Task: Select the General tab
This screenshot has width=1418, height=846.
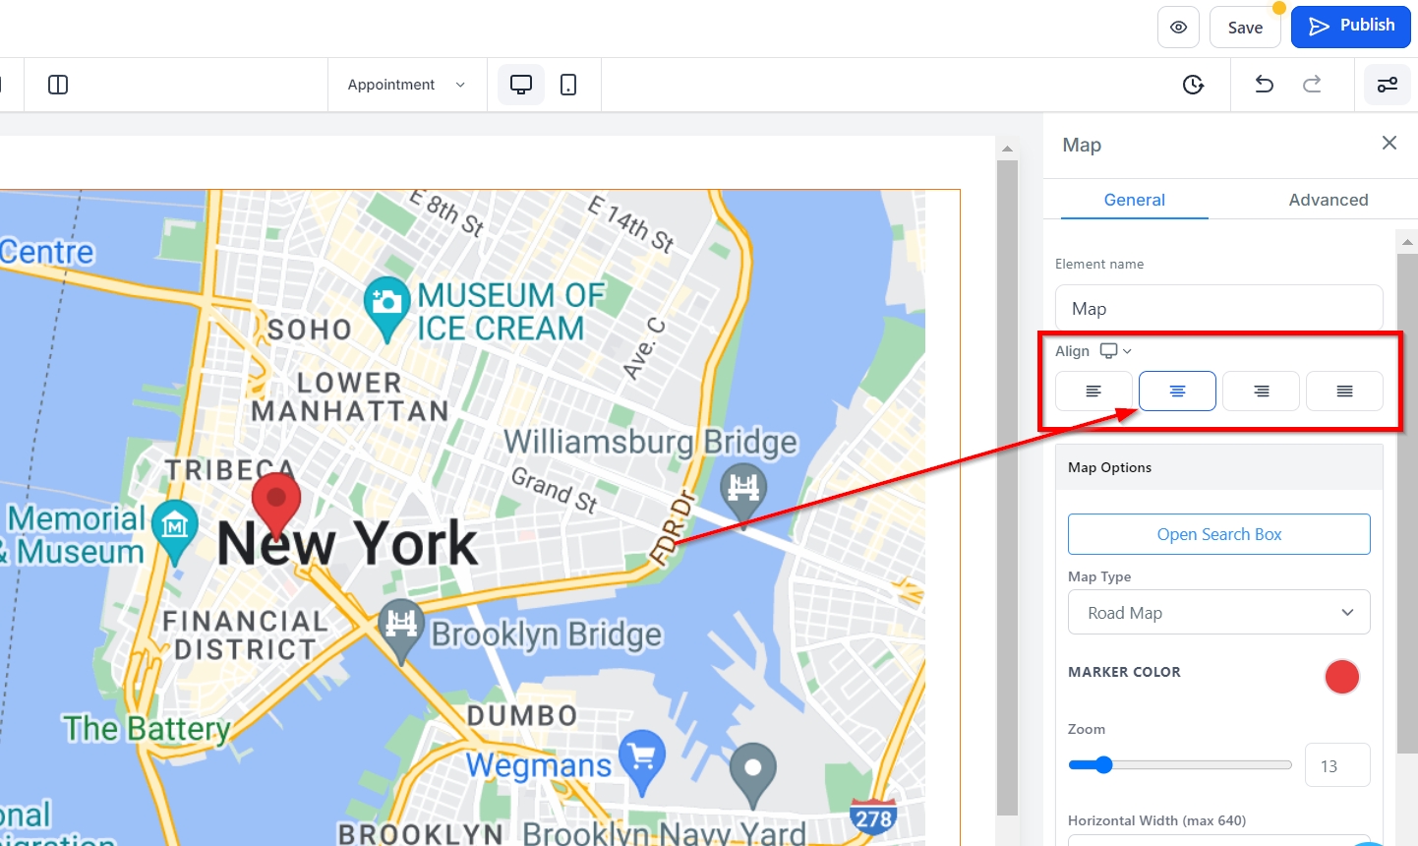Action: coord(1134,200)
